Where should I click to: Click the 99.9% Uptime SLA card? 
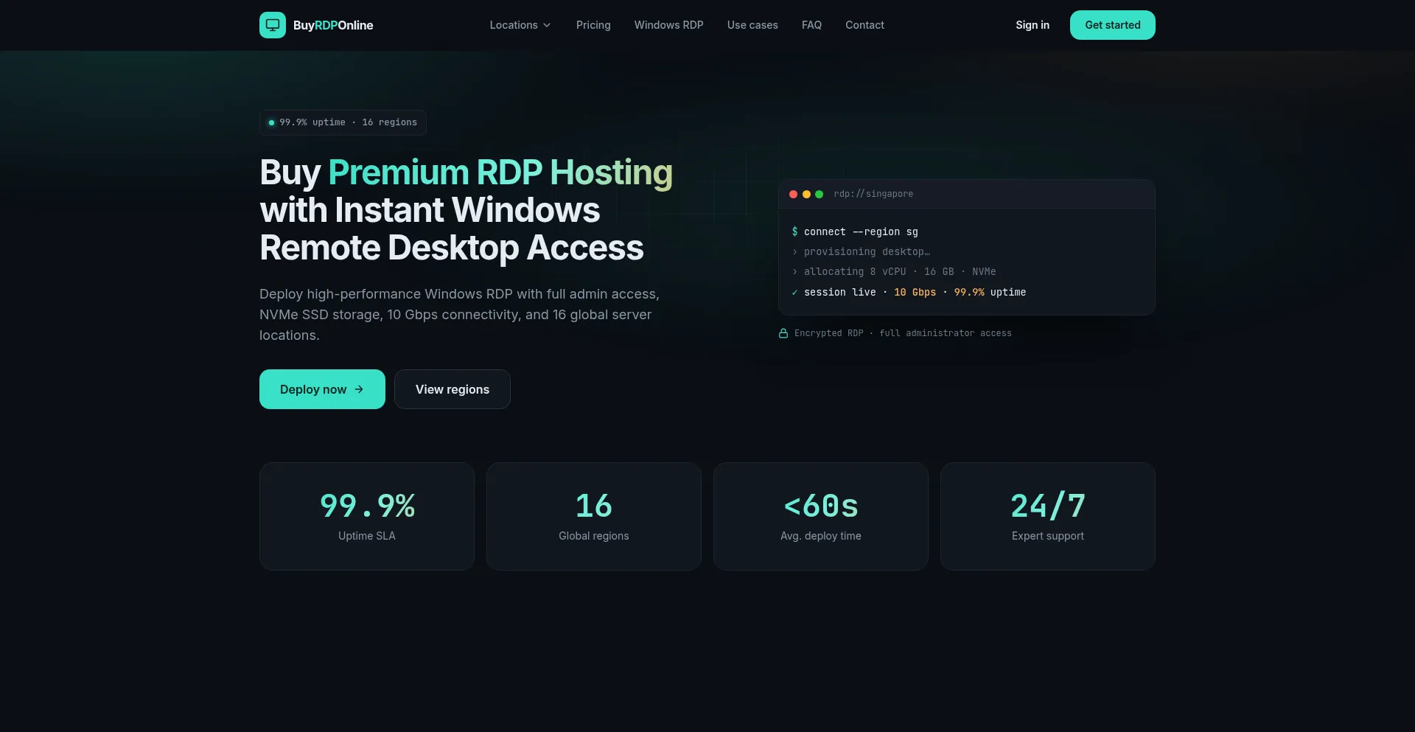(x=367, y=516)
